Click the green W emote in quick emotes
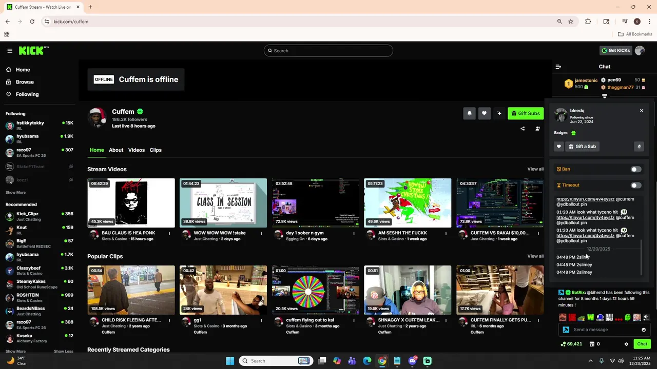The image size is (657, 369). click(x=591, y=317)
